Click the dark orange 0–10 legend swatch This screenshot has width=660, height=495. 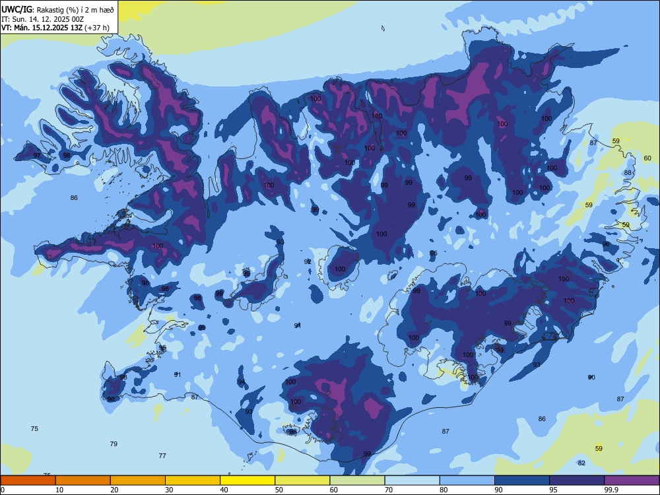(28, 480)
